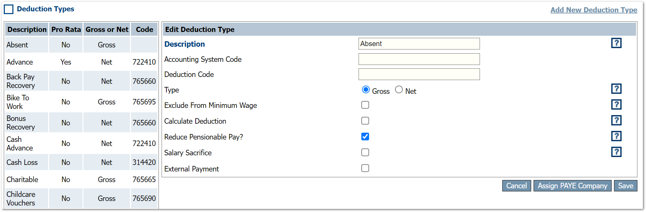Focus the Accounting System Code field
This screenshot has width=646, height=212.
coord(419,59)
